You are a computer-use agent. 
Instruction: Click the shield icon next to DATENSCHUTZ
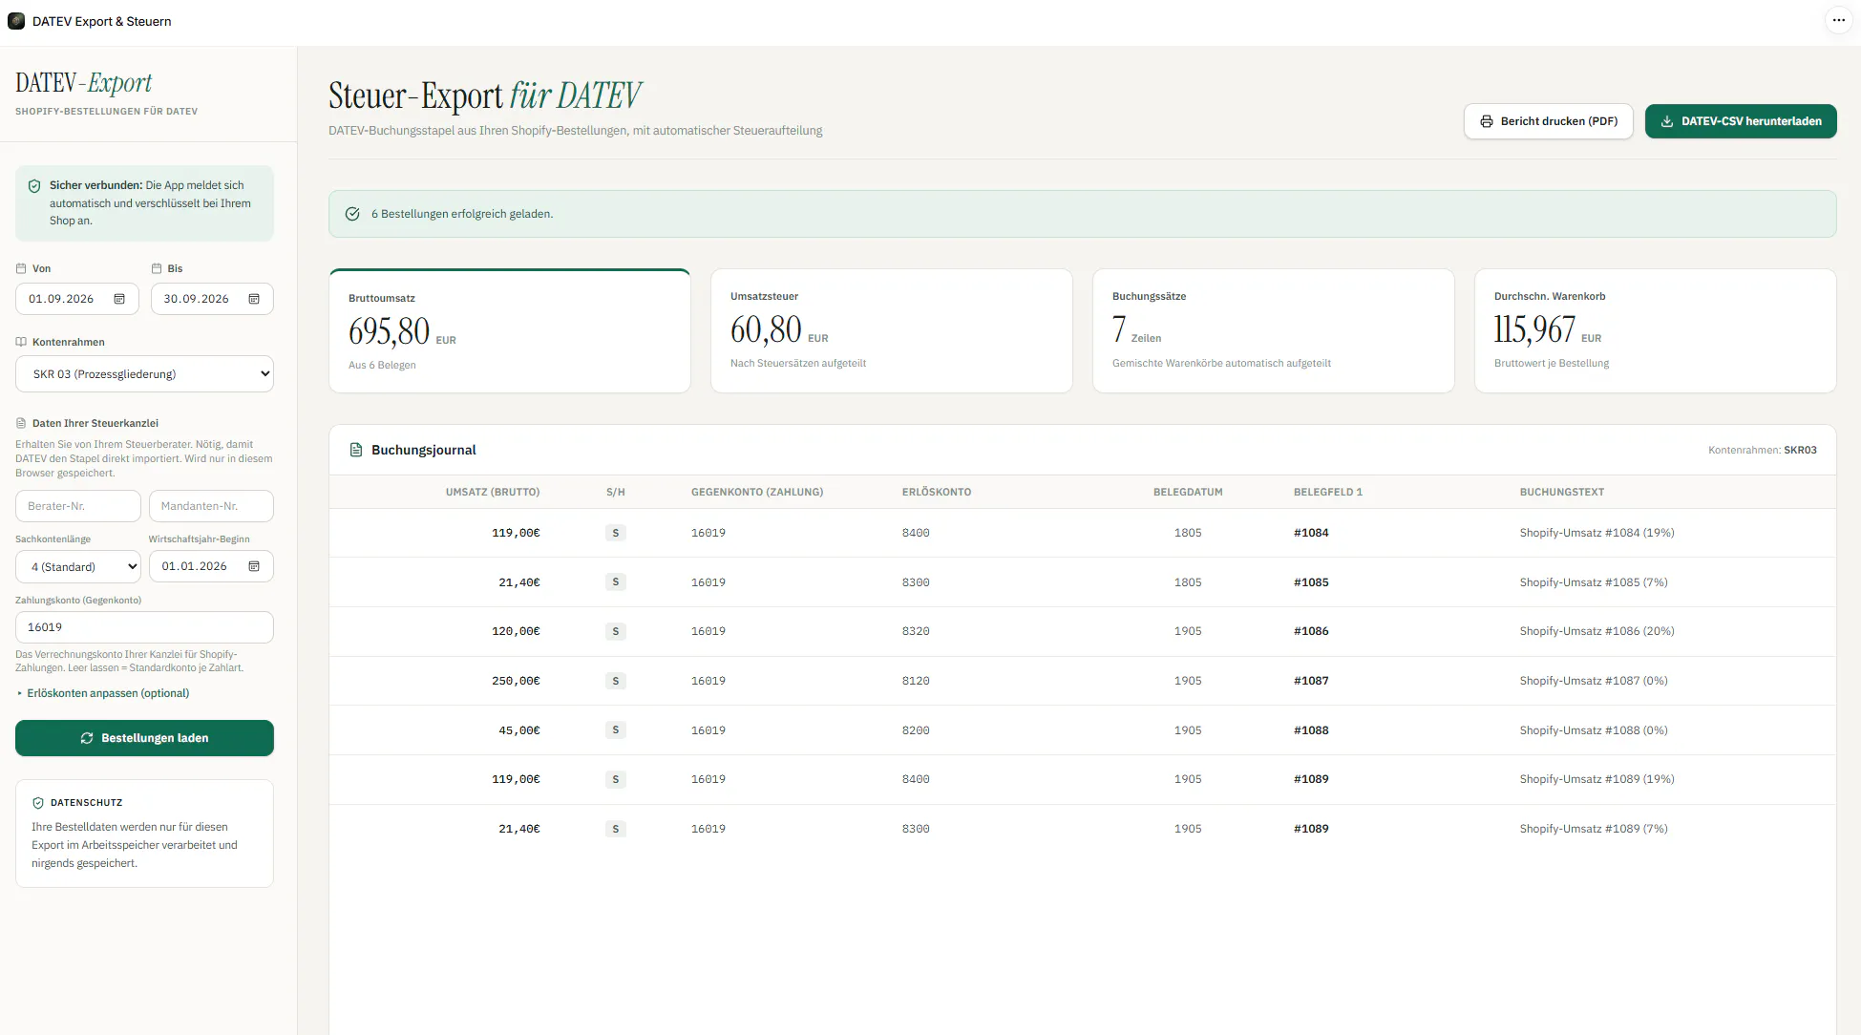coord(38,803)
